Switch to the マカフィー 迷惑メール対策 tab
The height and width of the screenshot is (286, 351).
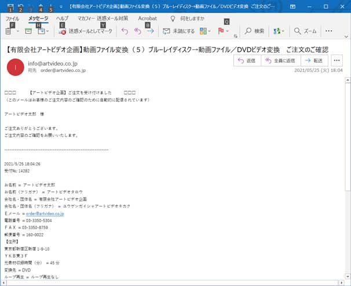coord(103,19)
